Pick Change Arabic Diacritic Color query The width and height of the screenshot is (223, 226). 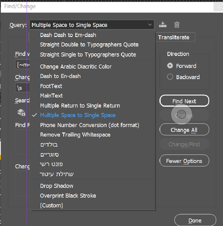click(x=76, y=67)
